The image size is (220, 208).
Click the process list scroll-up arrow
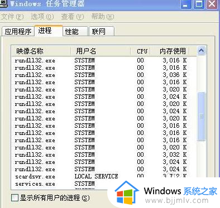tap(202, 50)
